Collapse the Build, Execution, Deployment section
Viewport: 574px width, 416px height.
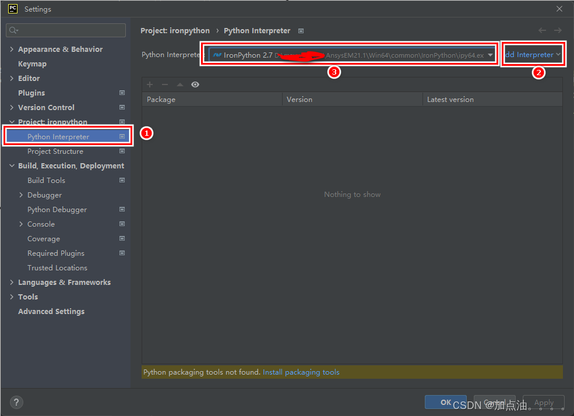[12, 165]
